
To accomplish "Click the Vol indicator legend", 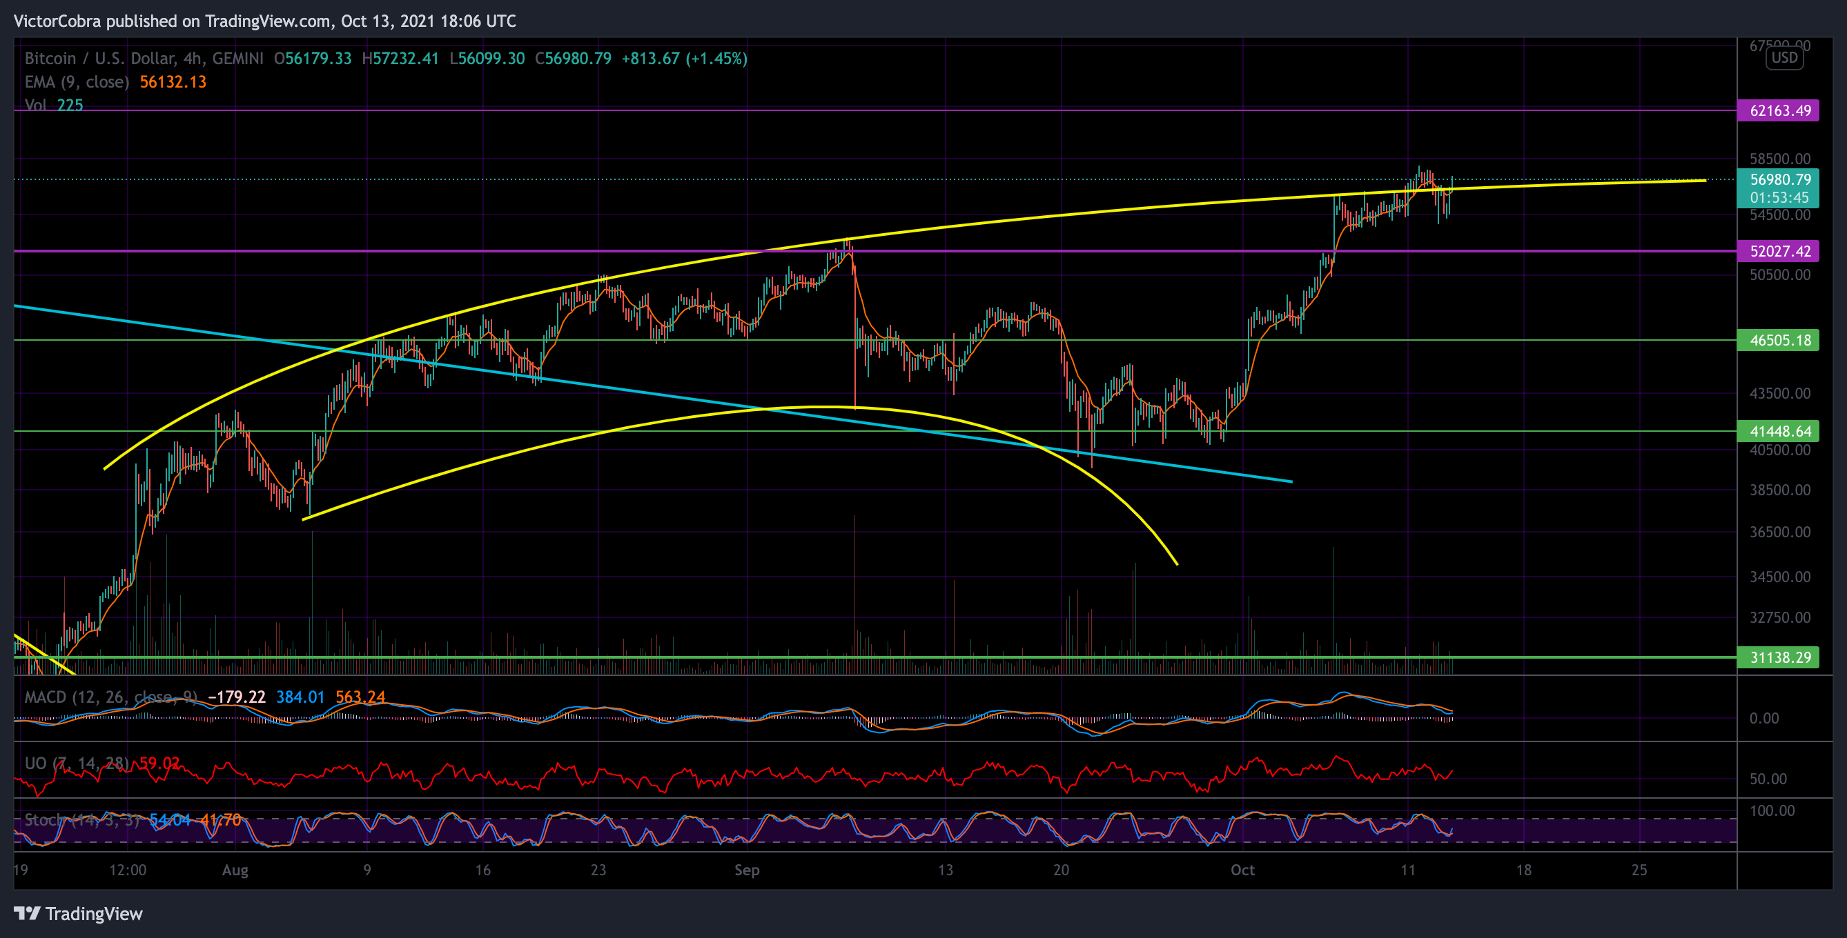I will pos(36,105).
